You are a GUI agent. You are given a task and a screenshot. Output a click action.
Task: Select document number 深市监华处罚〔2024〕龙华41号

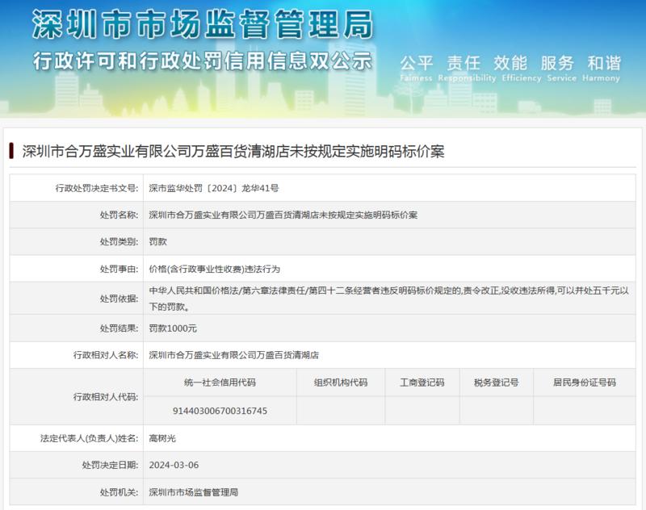coord(214,189)
